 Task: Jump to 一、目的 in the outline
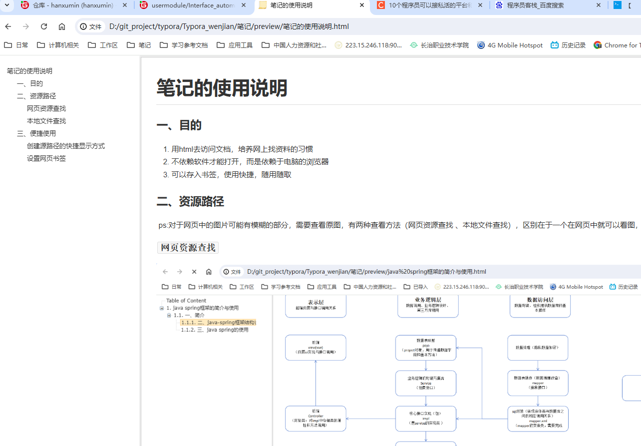(30, 83)
